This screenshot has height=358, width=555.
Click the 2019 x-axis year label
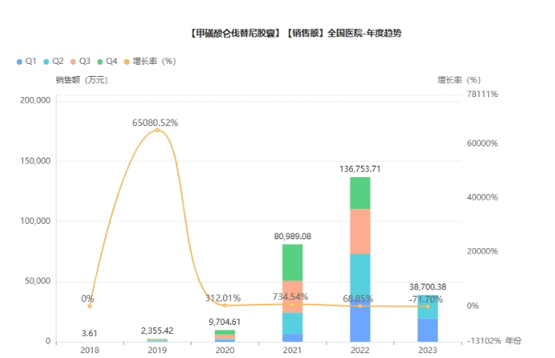pos(157,350)
